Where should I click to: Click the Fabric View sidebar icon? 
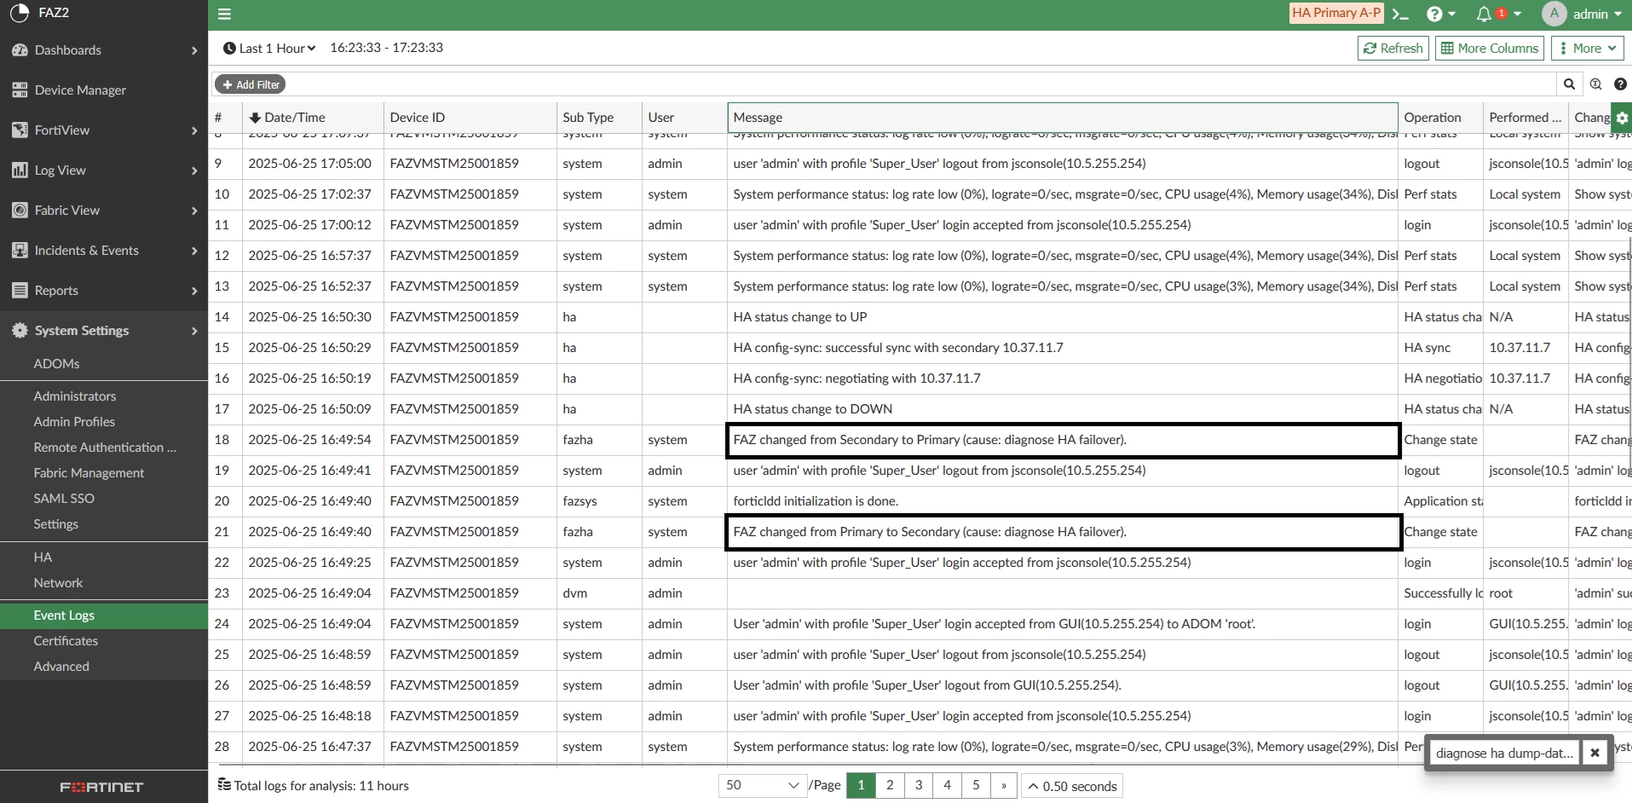point(20,211)
